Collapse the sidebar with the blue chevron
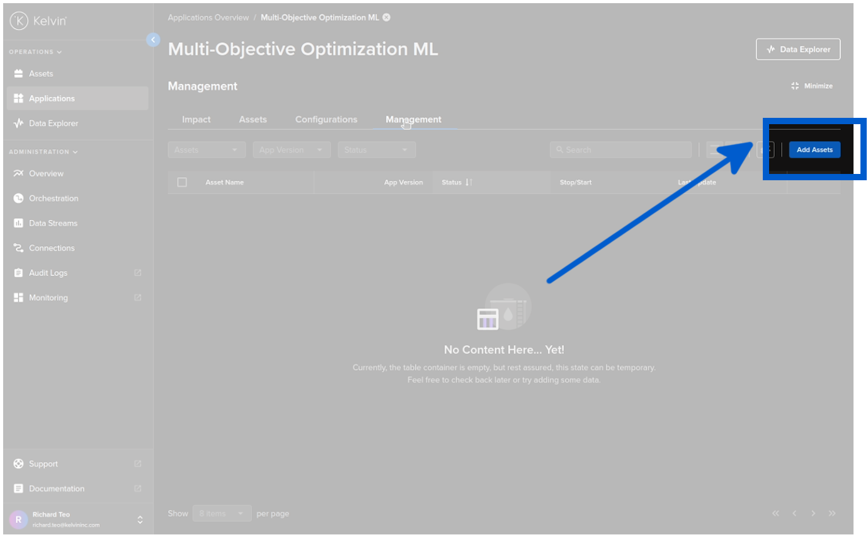The width and height of the screenshot is (868, 542). [x=153, y=39]
